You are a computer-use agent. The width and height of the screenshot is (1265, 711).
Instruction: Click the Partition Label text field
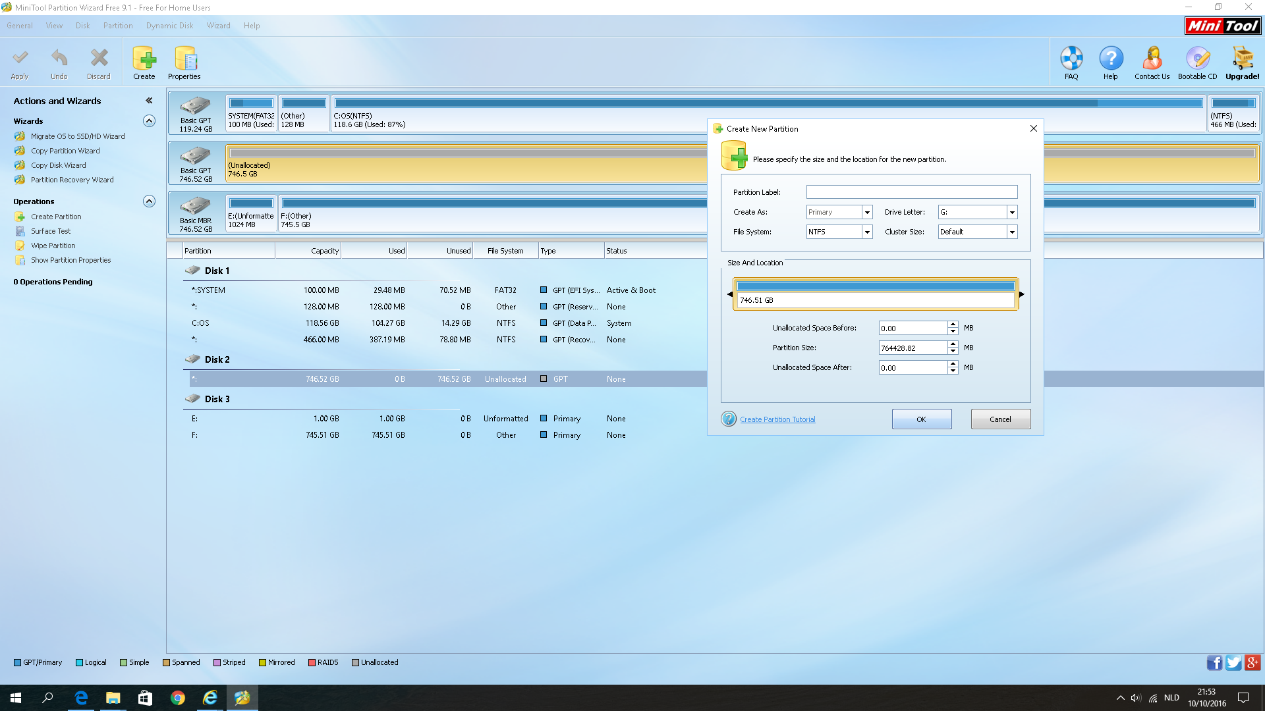[911, 192]
